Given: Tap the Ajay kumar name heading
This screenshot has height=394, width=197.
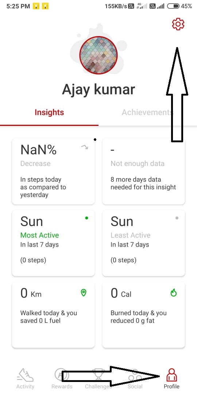Looking at the screenshot, I should click(98, 90).
